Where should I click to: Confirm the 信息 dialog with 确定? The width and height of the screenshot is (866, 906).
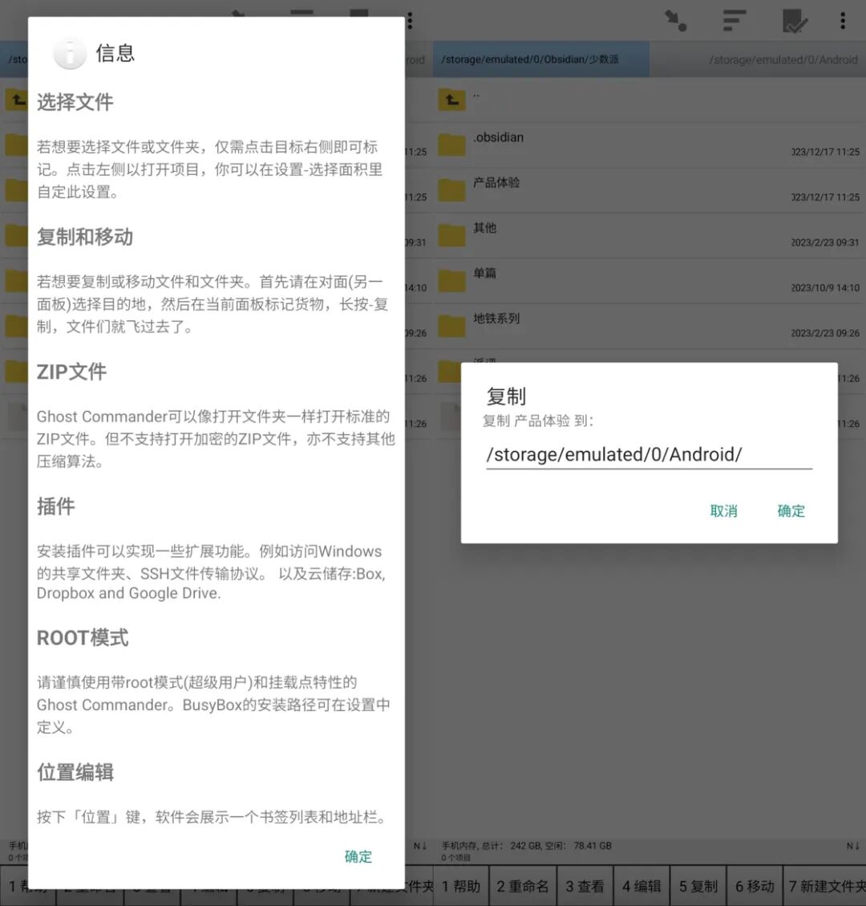pos(358,856)
